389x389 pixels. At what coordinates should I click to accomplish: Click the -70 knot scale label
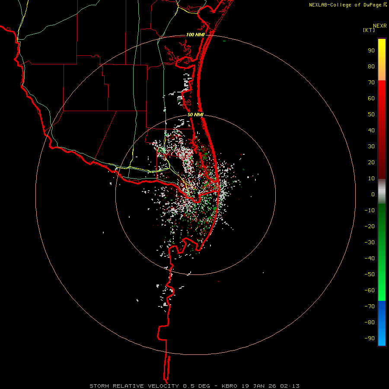point(370,306)
